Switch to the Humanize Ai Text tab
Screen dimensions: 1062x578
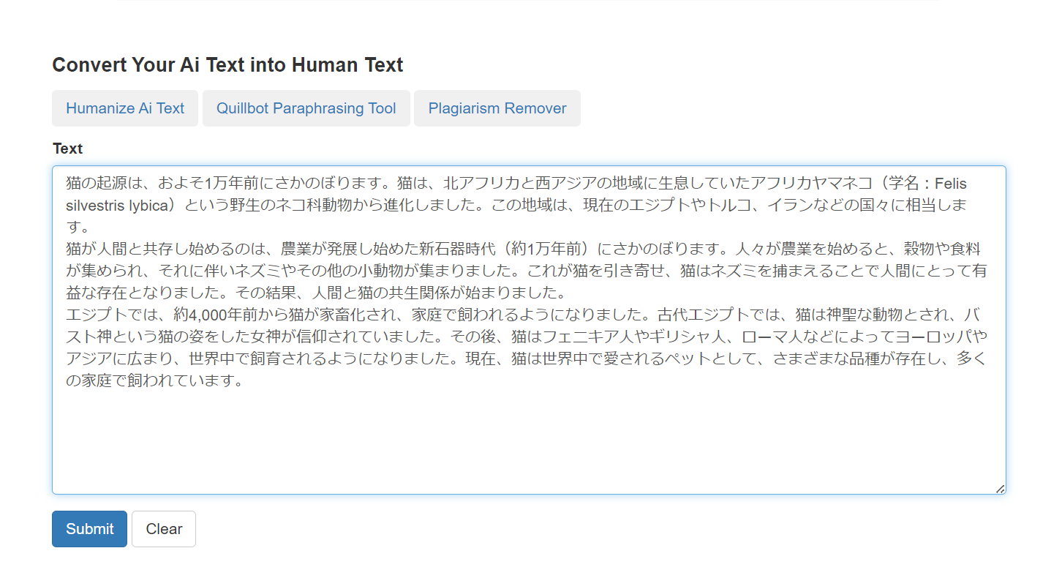pyautogui.click(x=124, y=108)
